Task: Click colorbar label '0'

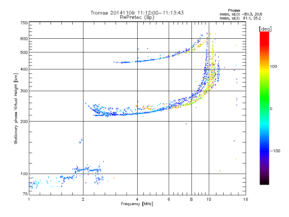Action: (x=271, y=109)
